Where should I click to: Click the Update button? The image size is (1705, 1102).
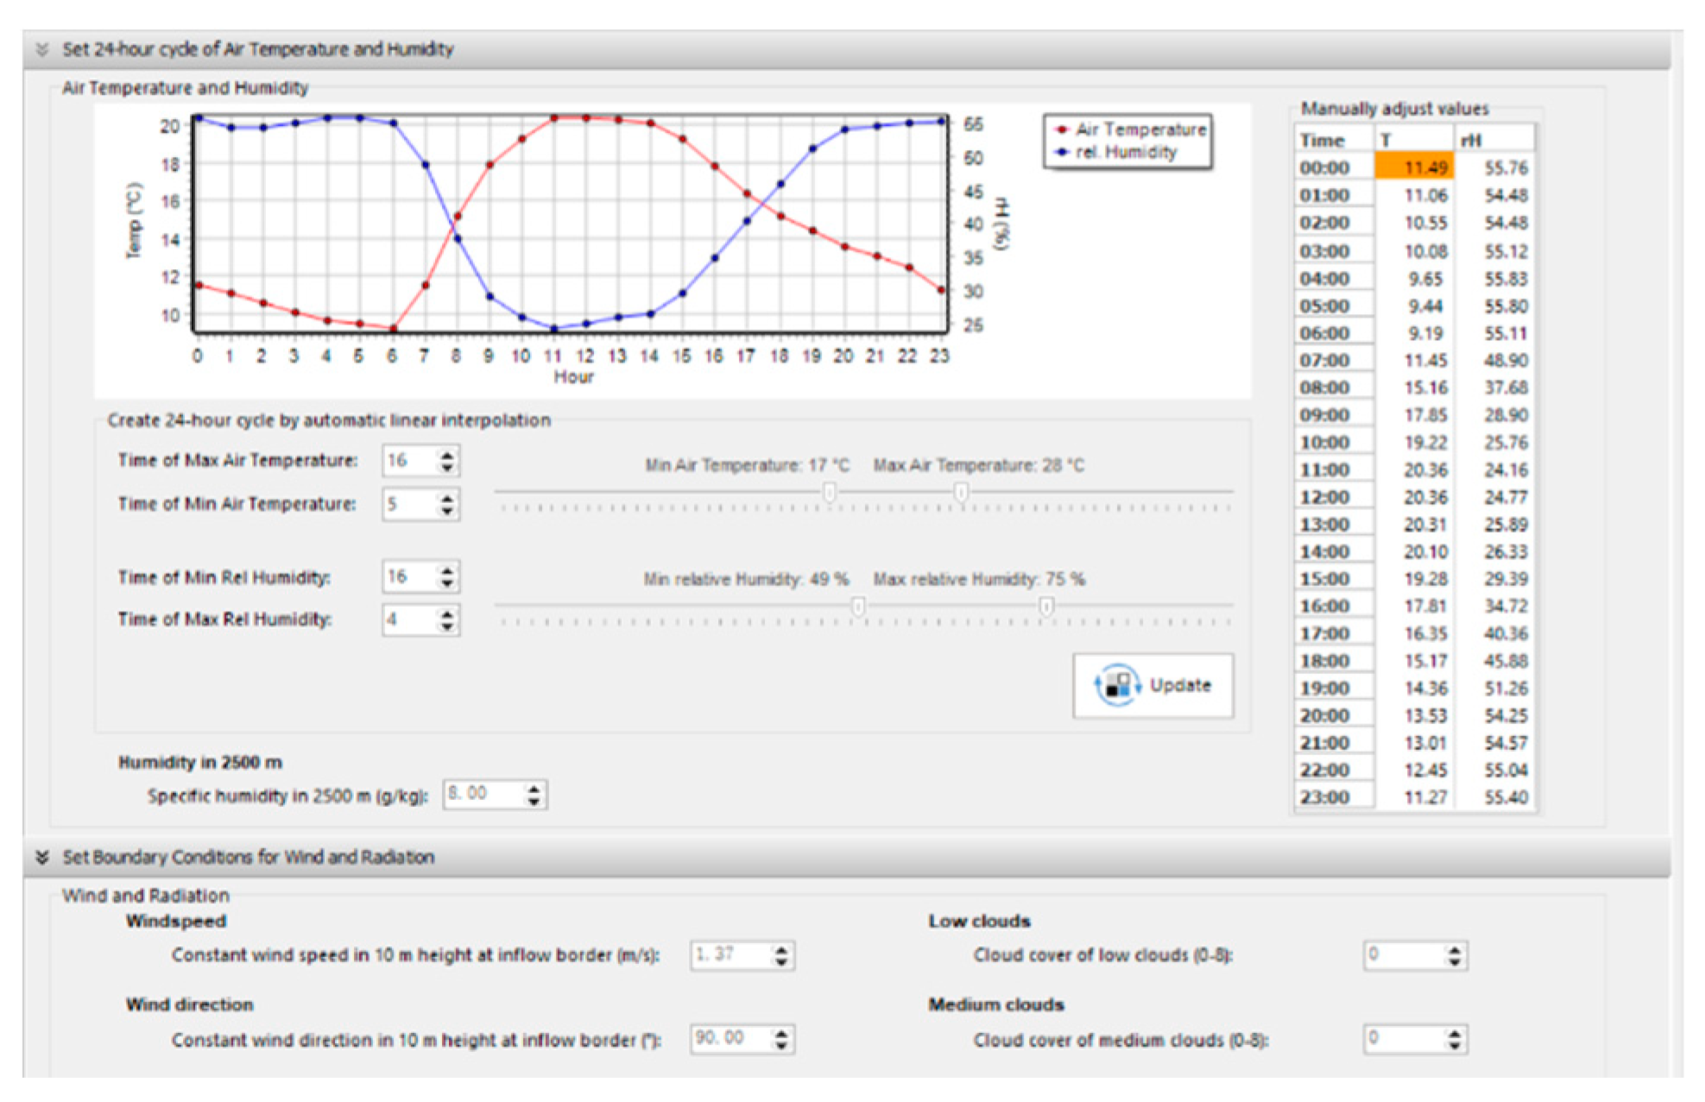pyautogui.click(x=1152, y=685)
